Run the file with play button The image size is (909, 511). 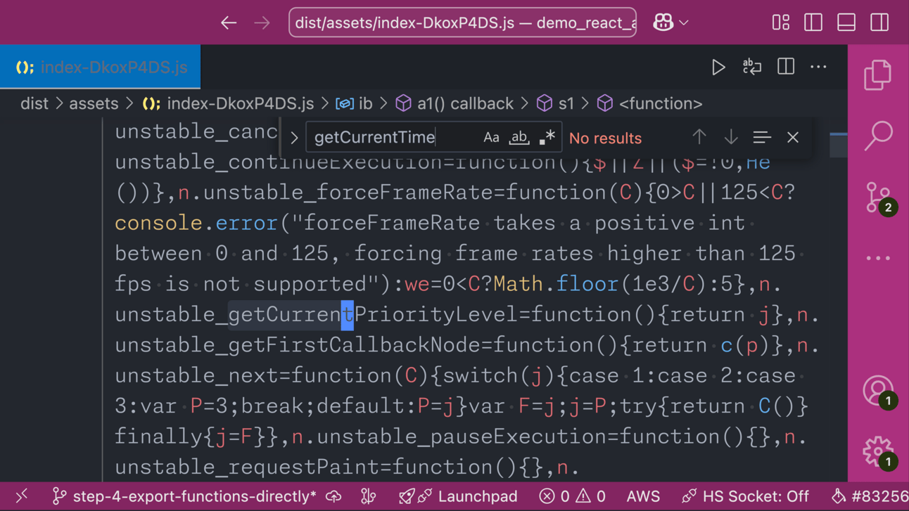pyautogui.click(x=718, y=67)
